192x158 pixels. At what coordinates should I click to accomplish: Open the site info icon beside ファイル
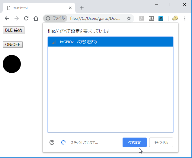[x=48, y=18]
